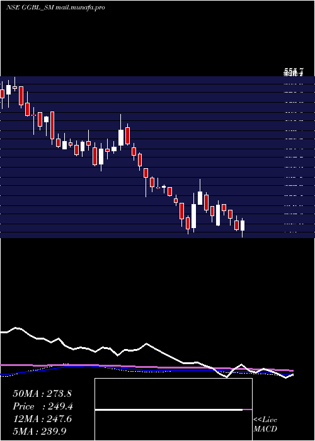Click the NSE GGBL_SM chart title

click(x=55, y=8)
